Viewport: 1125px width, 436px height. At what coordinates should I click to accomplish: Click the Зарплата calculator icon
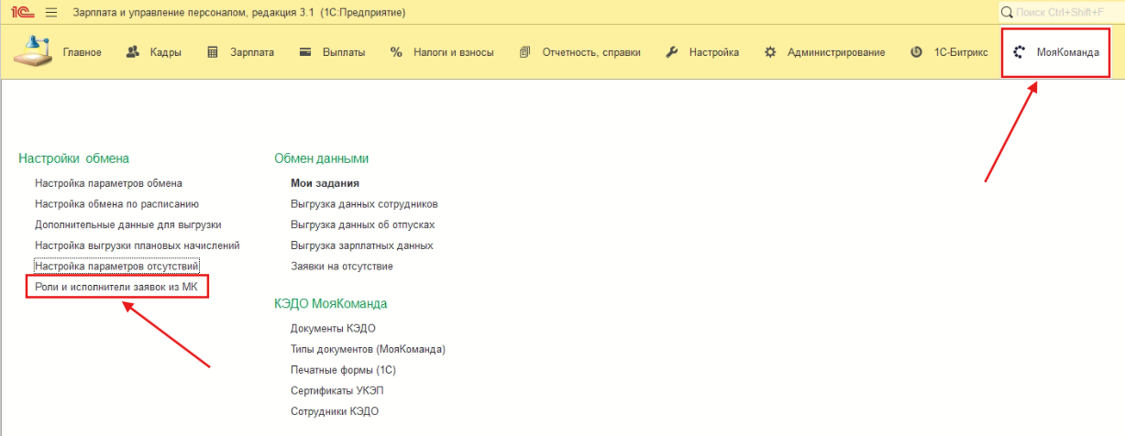(x=213, y=52)
